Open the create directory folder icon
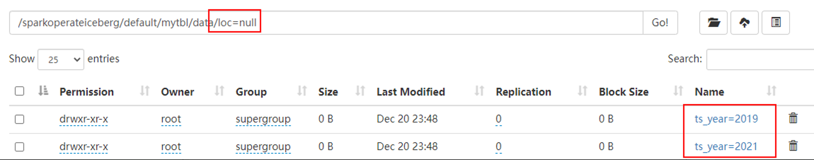This screenshot has width=814, height=160. coord(713,23)
